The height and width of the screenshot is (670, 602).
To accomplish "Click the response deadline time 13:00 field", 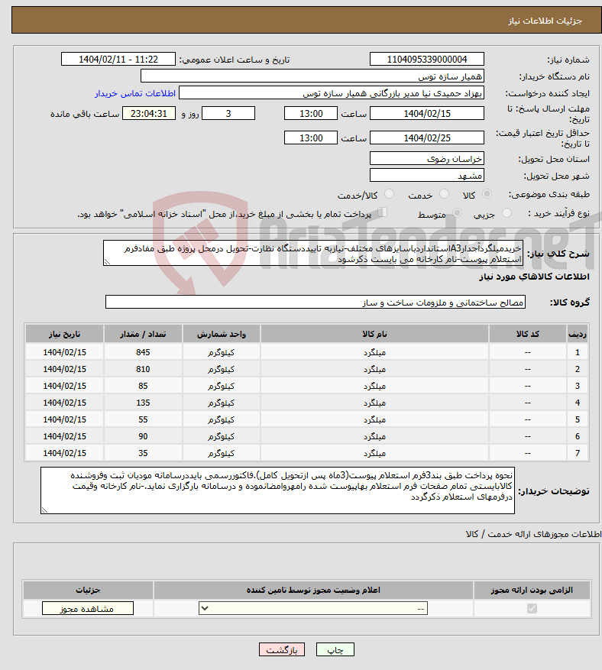I will point(311,113).
